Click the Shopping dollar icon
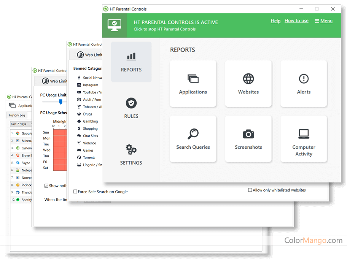 pos(79,128)
